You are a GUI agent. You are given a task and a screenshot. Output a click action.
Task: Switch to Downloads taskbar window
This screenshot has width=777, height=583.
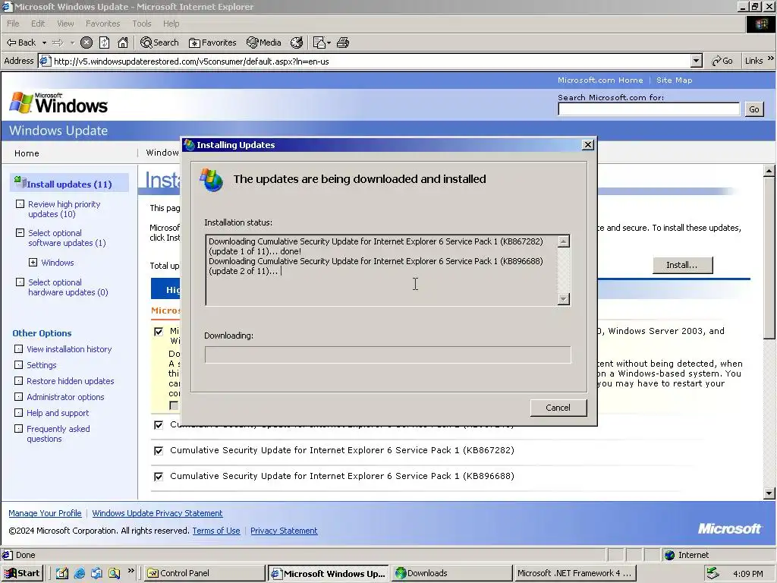pos(452,573)
